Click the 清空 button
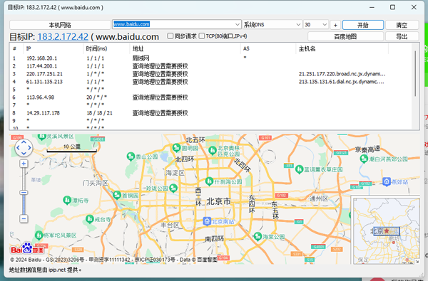The height and width of the screenshot is (281, 428). coord(402,25)
